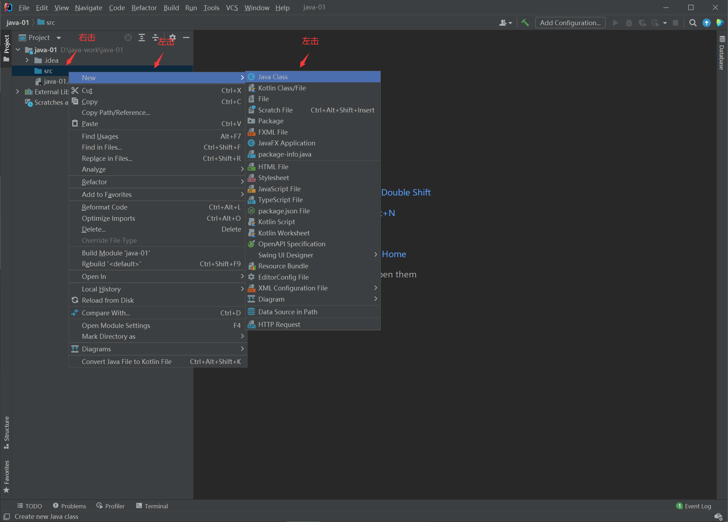Choose OpenAPI Specification in New submenu

click(x=313, y=244)
